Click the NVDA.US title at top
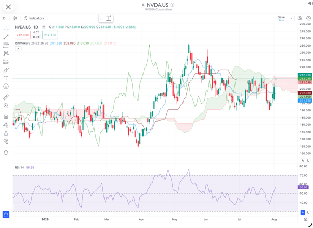313x228 pixels. click(158, 5)
